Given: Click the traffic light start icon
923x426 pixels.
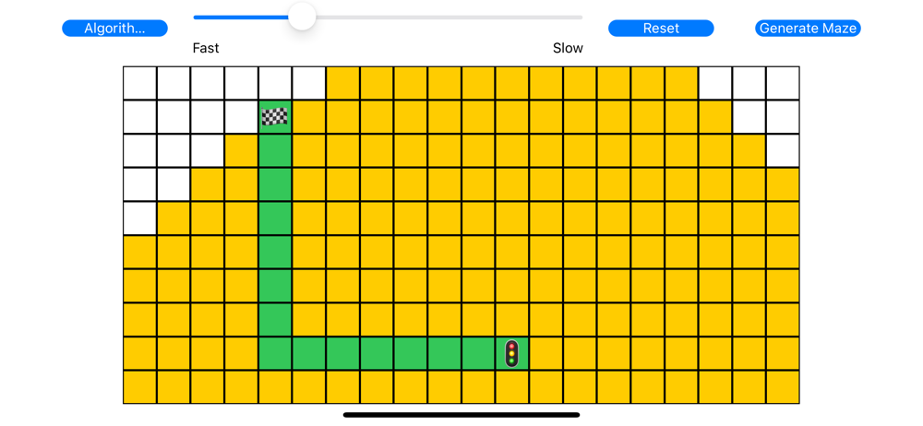Looking at the screenshot, I should (x=512, y=353).
